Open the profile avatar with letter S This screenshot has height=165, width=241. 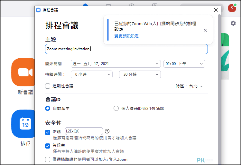232,8
